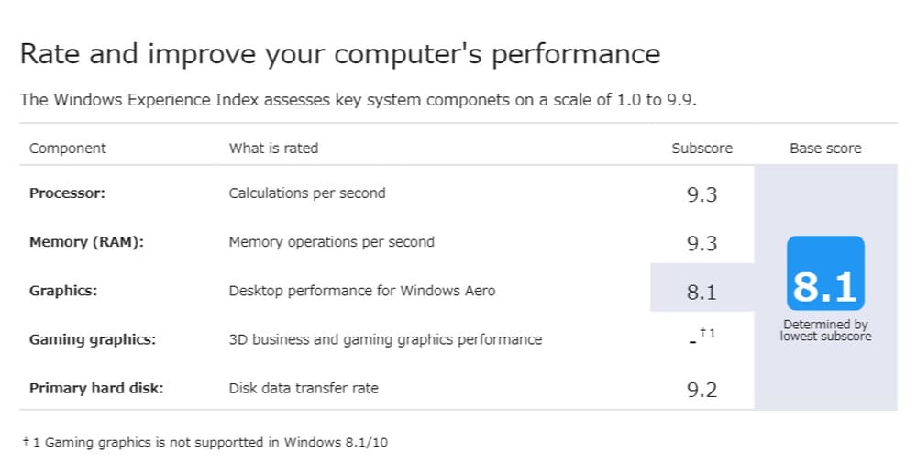This screenshot has height=475, width=917.
Task: Select the Gaming graphics row label
Action: pyautogui.click(x=93, y=339)
